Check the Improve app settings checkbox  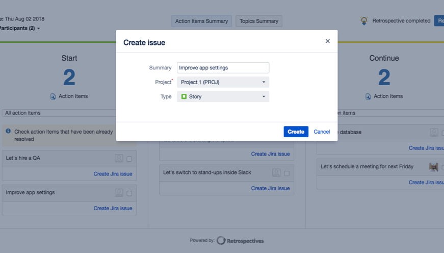tap(129, 193)
